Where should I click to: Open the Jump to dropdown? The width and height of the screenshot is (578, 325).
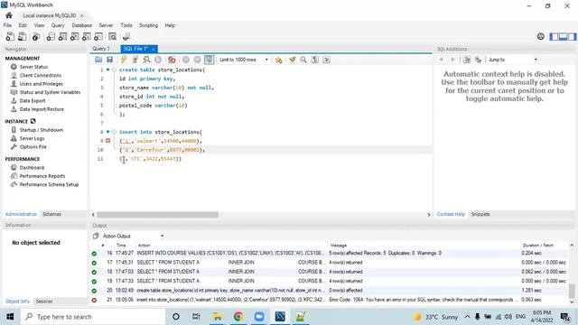tap(512, 60)
